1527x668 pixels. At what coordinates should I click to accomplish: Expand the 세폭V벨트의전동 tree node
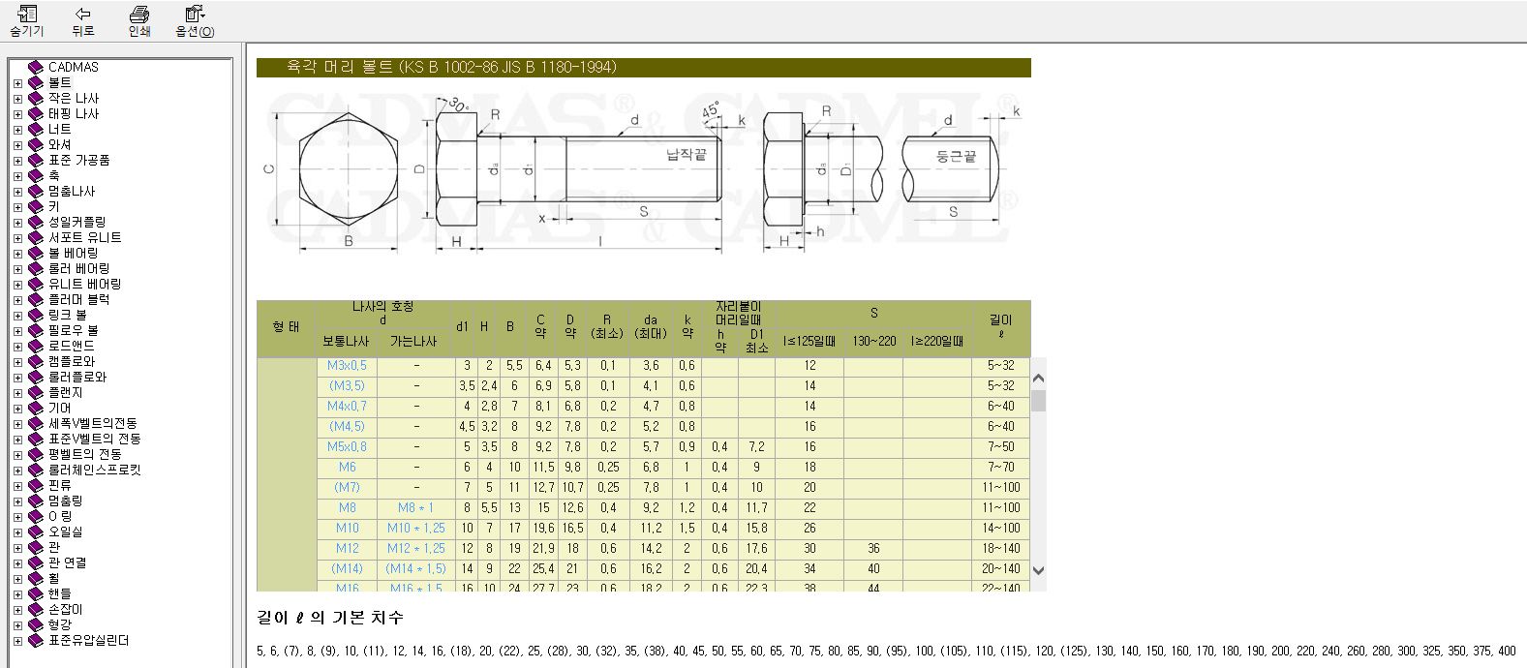[17, 424]
